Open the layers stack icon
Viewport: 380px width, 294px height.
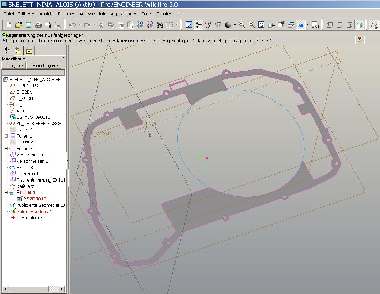click(291, 25)
